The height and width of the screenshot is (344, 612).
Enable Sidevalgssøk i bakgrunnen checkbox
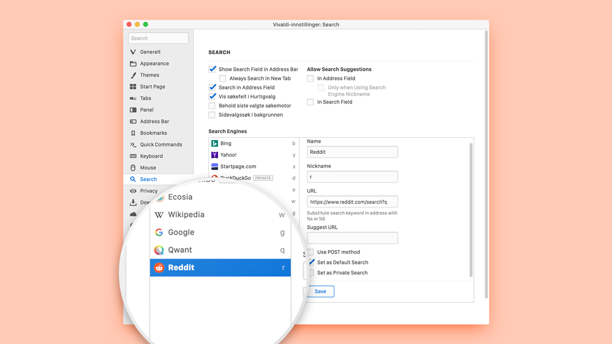click(x=212, y=115)
